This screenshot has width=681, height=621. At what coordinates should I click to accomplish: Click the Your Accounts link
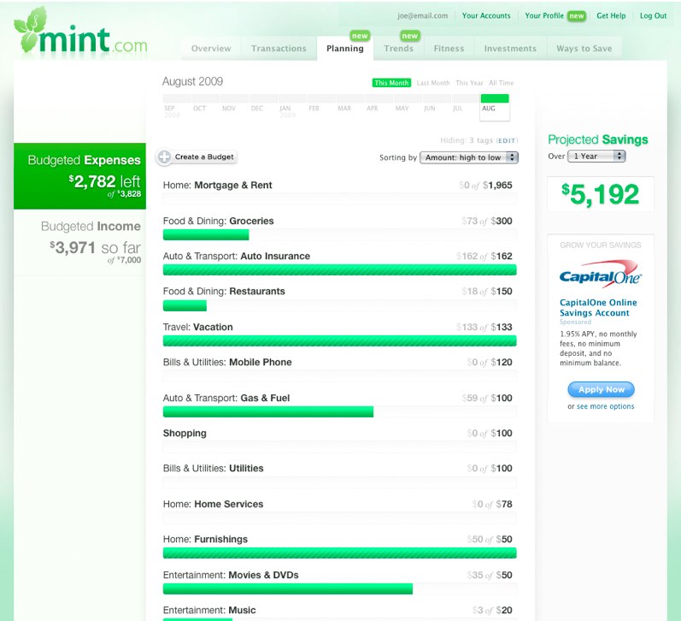tap(486, 15)
